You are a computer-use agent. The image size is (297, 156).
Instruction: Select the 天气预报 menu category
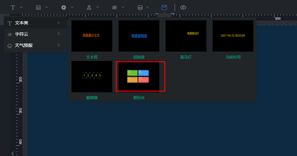pyautogui.click(x=35, y=46)
